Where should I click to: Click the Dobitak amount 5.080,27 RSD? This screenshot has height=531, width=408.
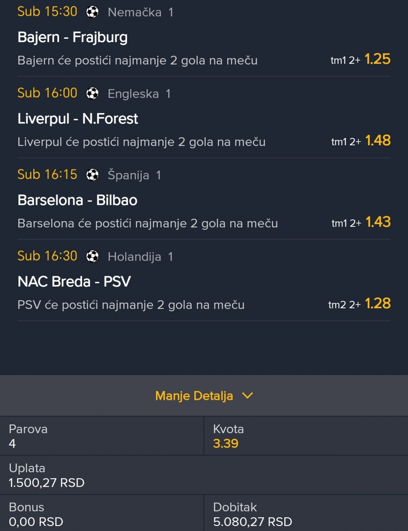(x=252, y=522)
